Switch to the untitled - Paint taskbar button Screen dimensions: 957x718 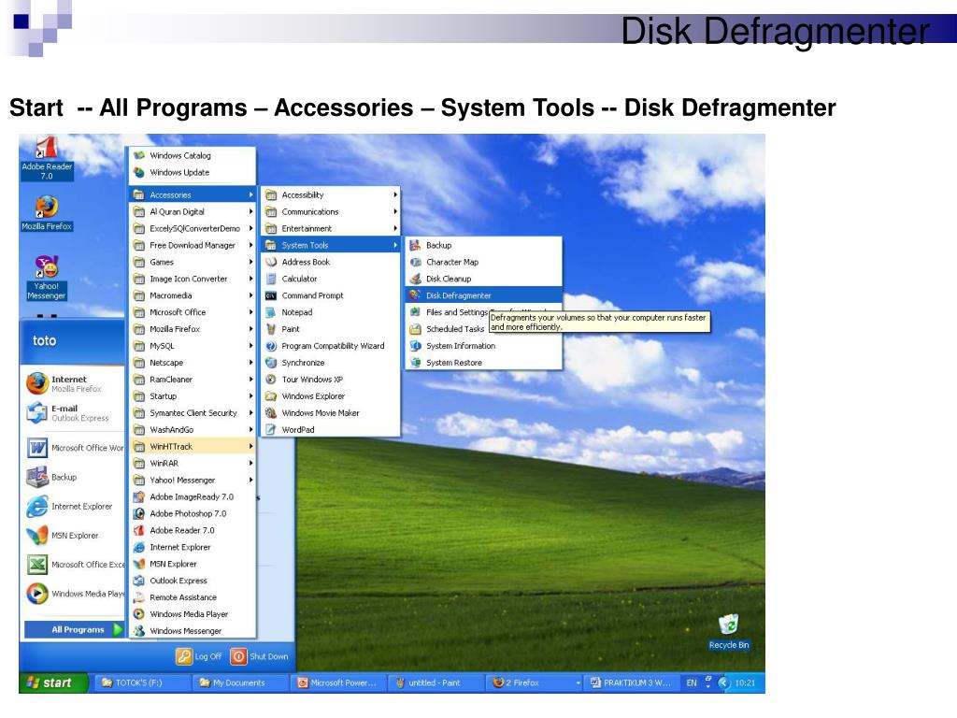tap(435, 682)
